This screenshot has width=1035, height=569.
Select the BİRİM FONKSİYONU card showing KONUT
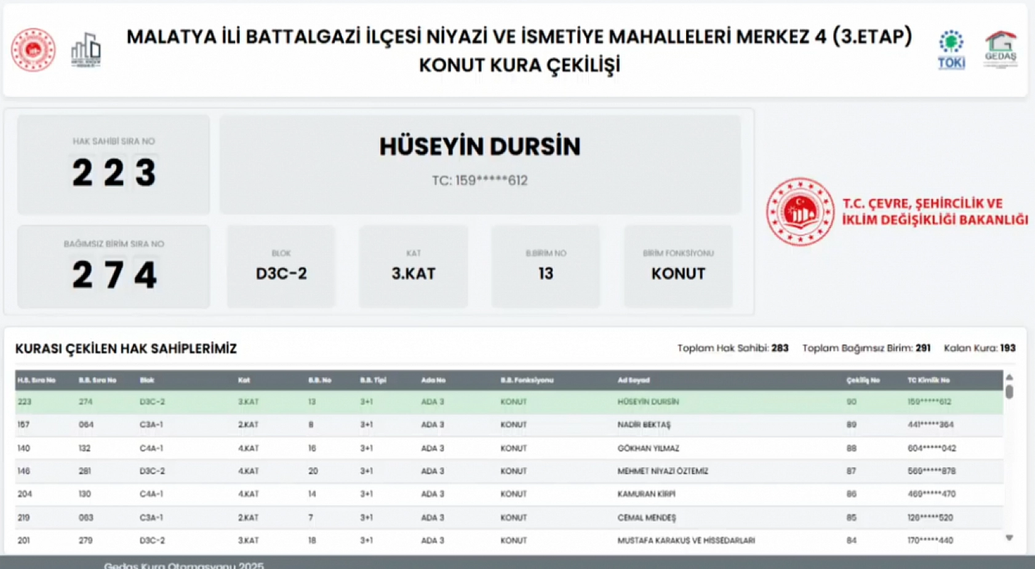click(677, 266)
